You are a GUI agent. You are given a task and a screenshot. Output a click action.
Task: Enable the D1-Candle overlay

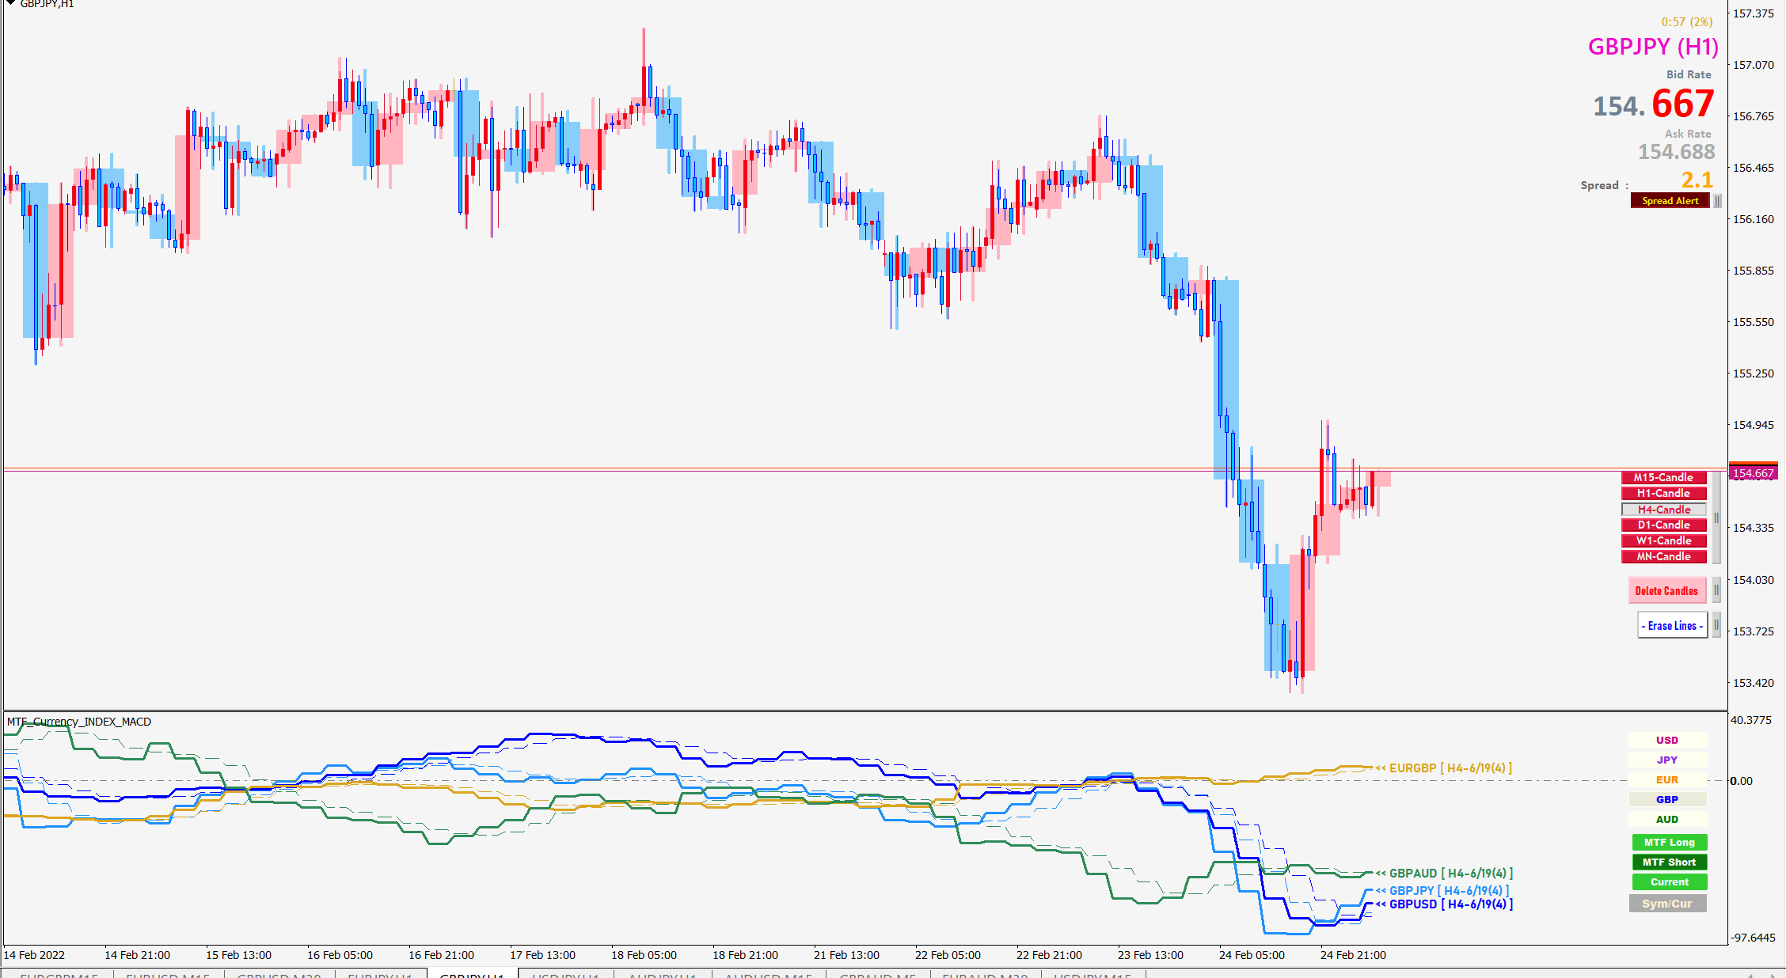pos(1663,525)
